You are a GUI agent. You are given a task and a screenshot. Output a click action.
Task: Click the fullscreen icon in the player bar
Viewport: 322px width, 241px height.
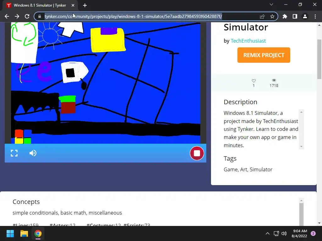(14, 153)
